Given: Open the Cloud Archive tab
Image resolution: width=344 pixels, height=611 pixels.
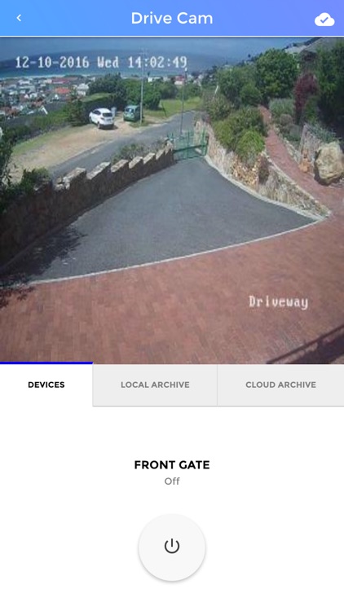Looking at the screenshot, I should point(280,385).
